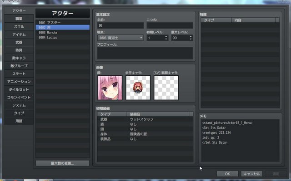Select the 装飾品 equipment row

click(145, 139)
